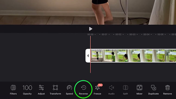Open the Mixer tool

tap(139, 90)
